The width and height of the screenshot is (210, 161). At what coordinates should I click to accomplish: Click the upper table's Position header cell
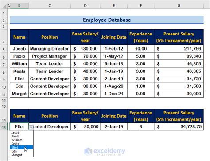[x=50, y=37]
